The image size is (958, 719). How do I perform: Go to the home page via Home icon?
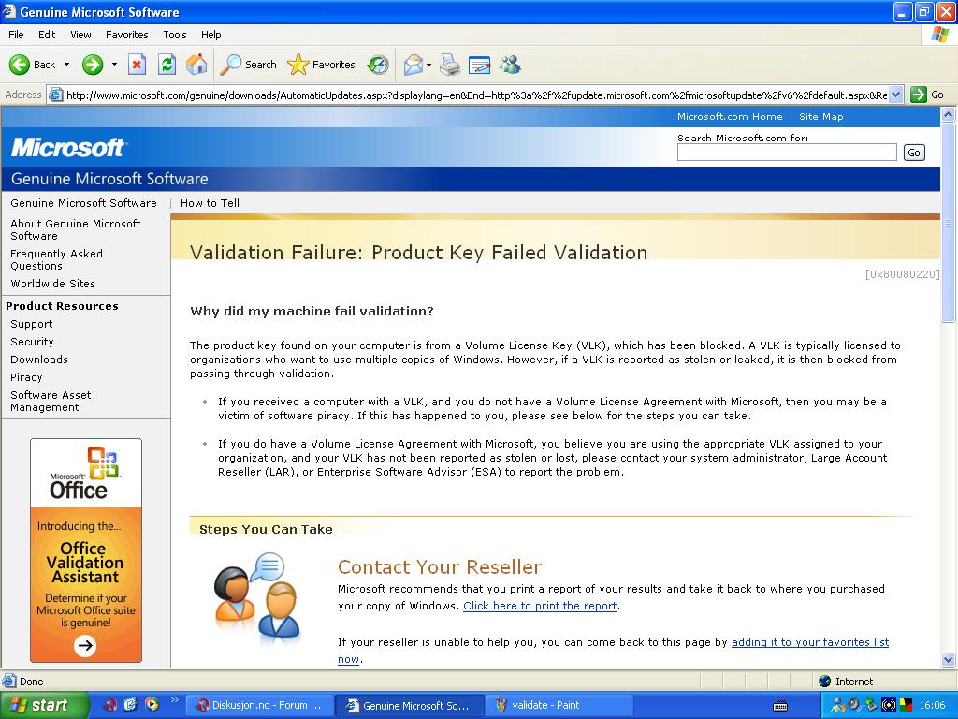[196, 65]
